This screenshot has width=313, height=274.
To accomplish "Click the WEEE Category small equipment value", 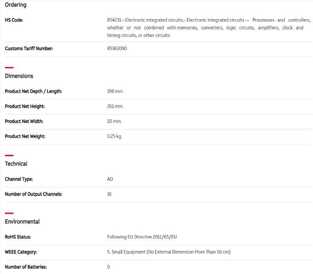I will (169, 252).
